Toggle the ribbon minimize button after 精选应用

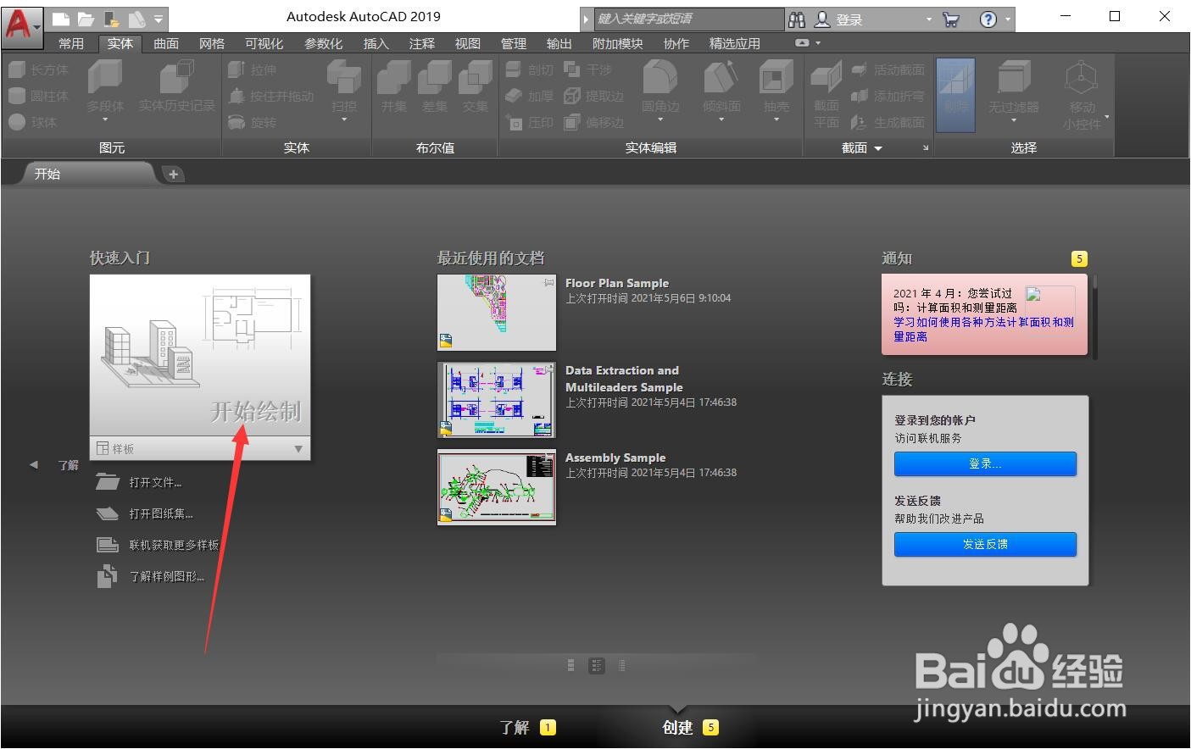802,42
